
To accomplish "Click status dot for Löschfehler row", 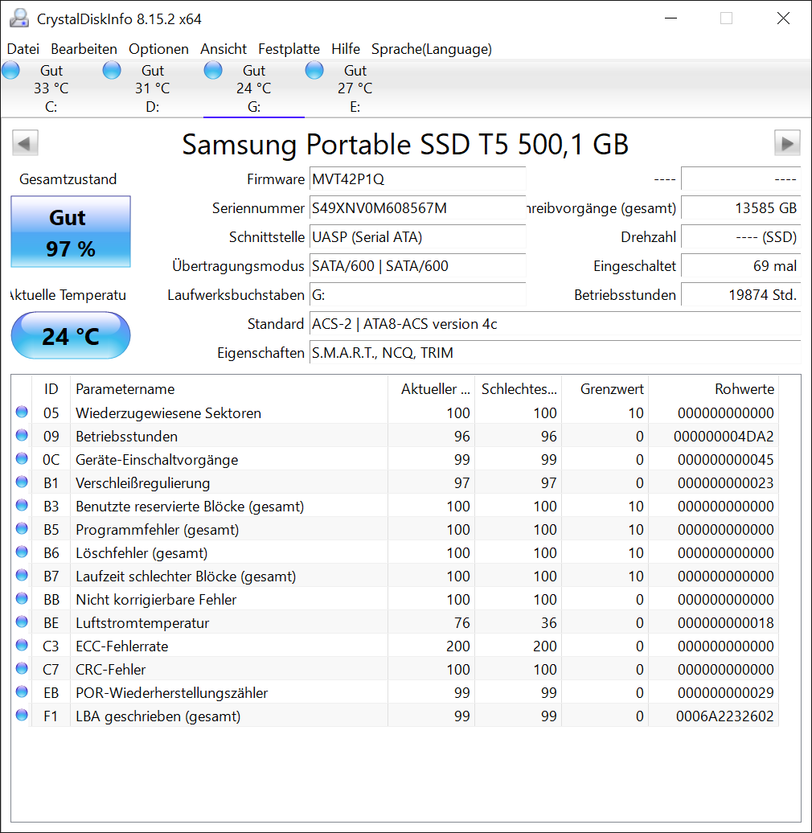I will [x=22, y=552].
